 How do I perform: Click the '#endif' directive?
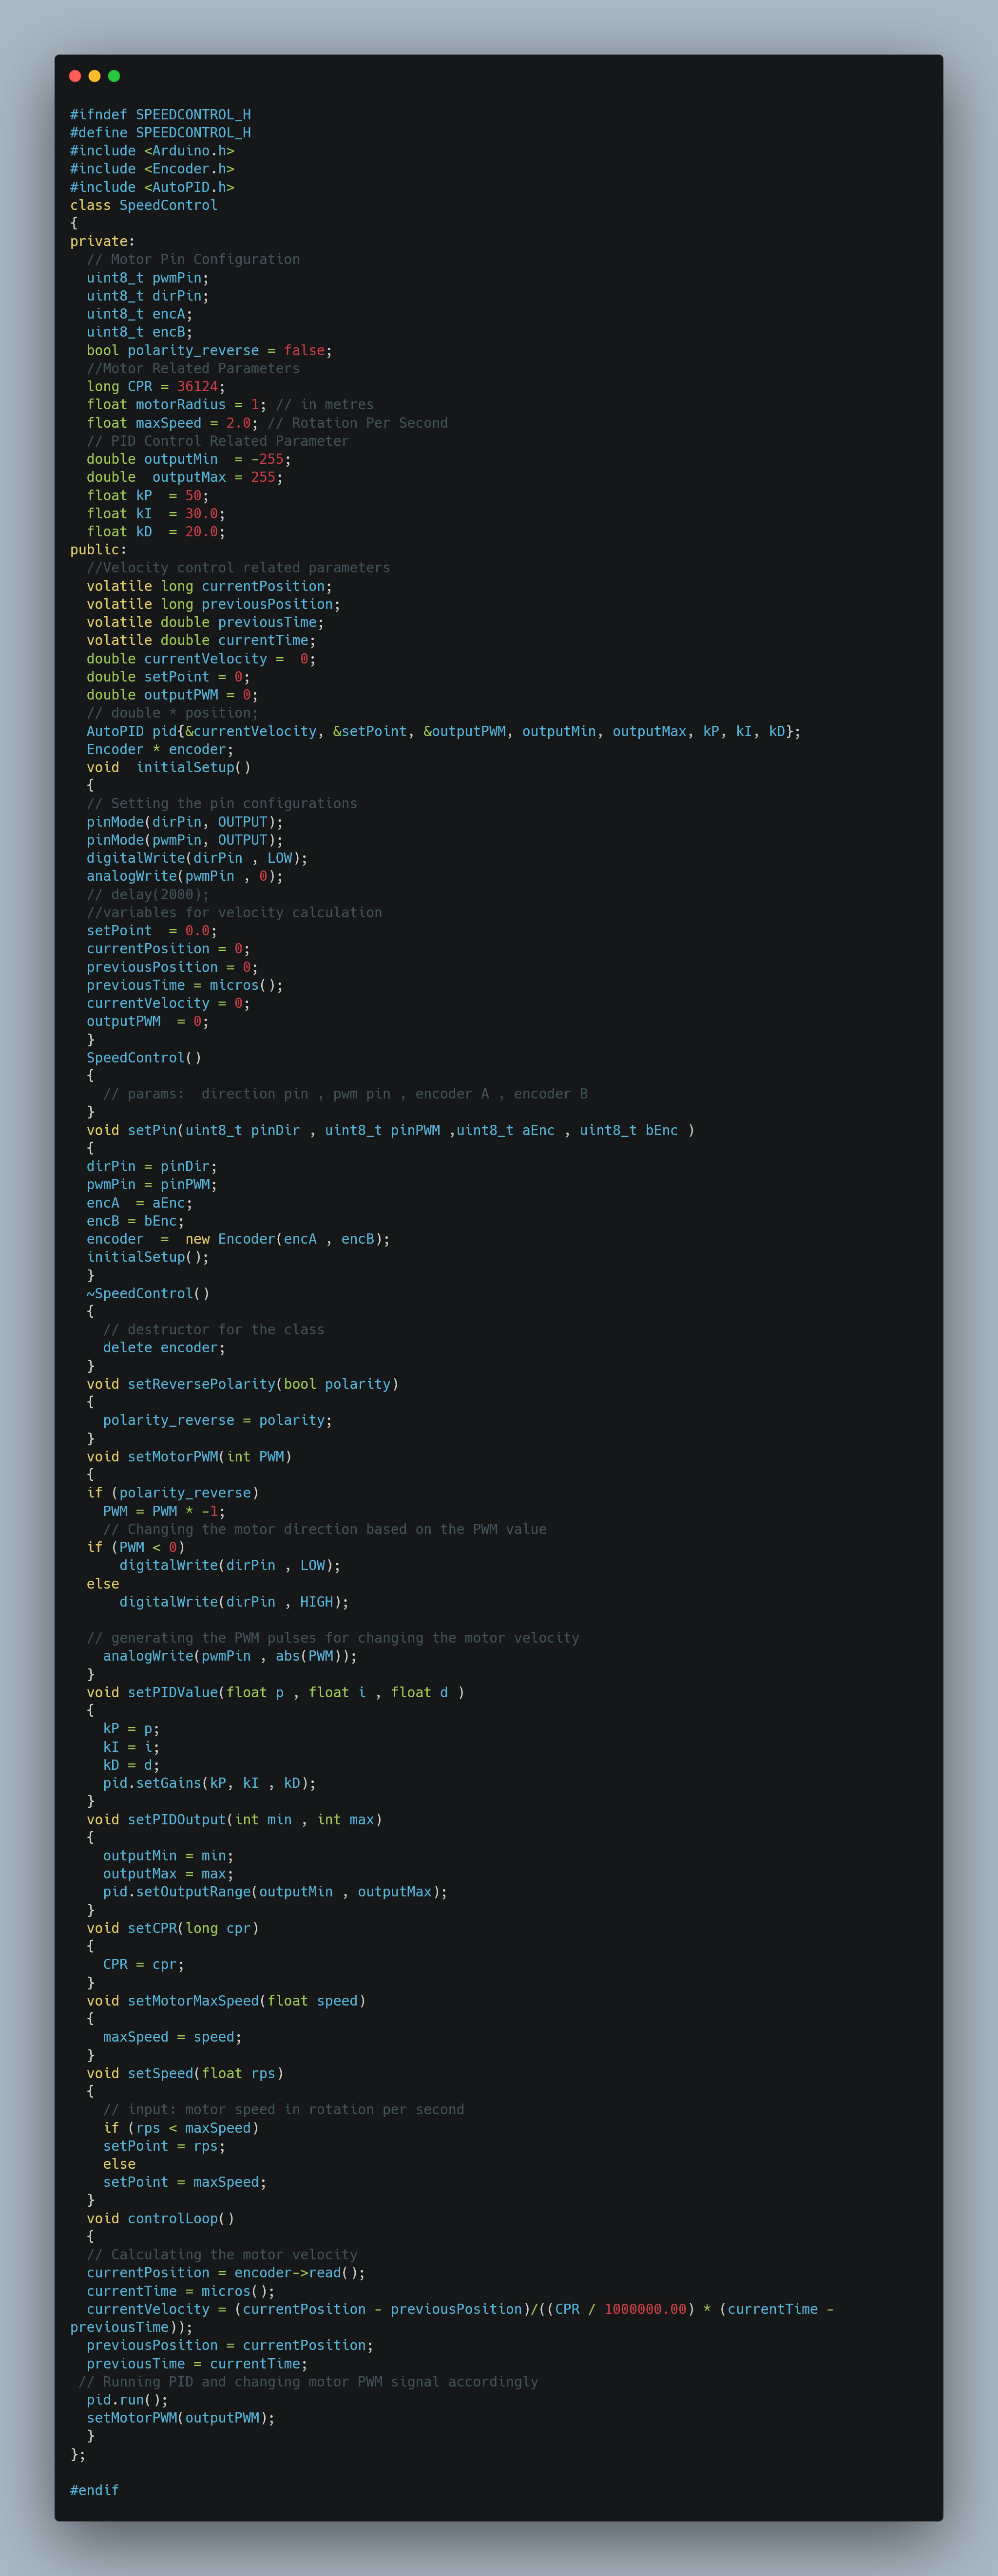coord(94,2490)
